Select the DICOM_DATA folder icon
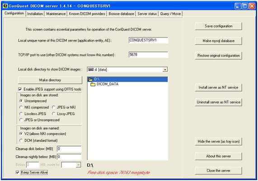The height and width of the screenshot is (181, 258). [93, 84]
